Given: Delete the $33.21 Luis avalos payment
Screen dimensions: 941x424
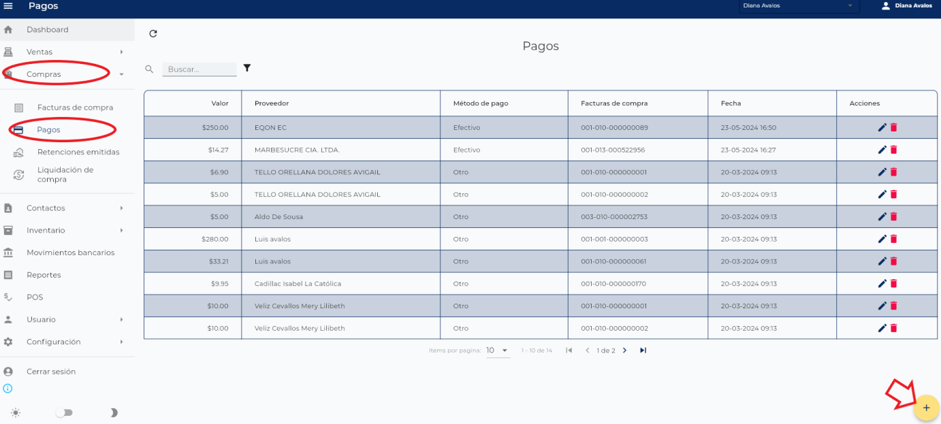Looking at the screenshot, I should [x=894, y=261].
